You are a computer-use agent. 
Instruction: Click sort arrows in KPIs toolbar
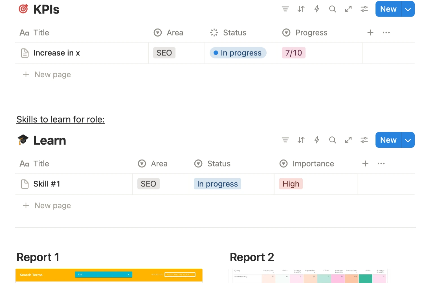(x=301, y=9)
